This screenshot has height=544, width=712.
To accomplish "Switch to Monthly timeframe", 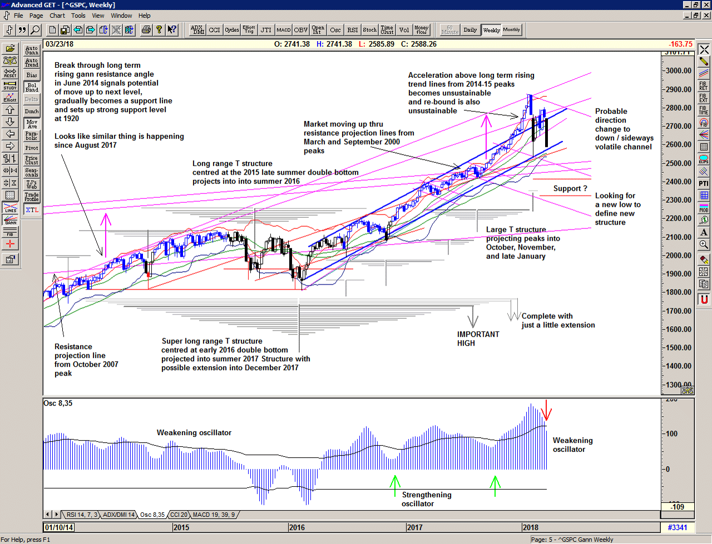I will (x=511, y=30).
